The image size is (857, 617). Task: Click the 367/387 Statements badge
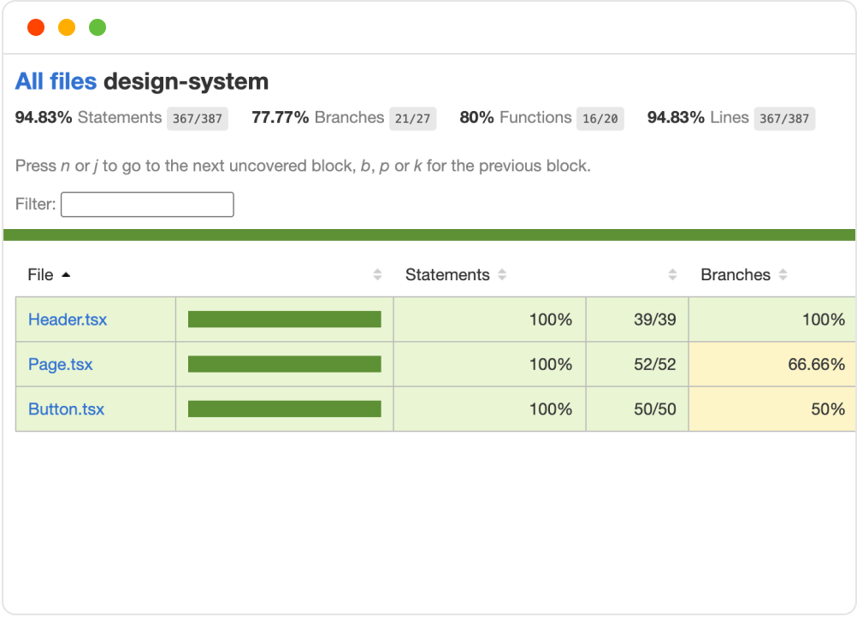198,118
